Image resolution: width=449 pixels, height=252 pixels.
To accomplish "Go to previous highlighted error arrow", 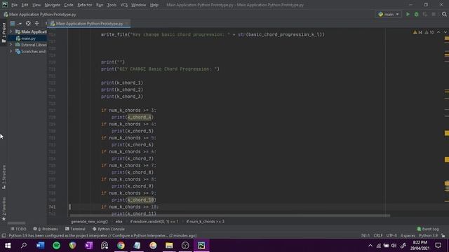I will 438,32.
